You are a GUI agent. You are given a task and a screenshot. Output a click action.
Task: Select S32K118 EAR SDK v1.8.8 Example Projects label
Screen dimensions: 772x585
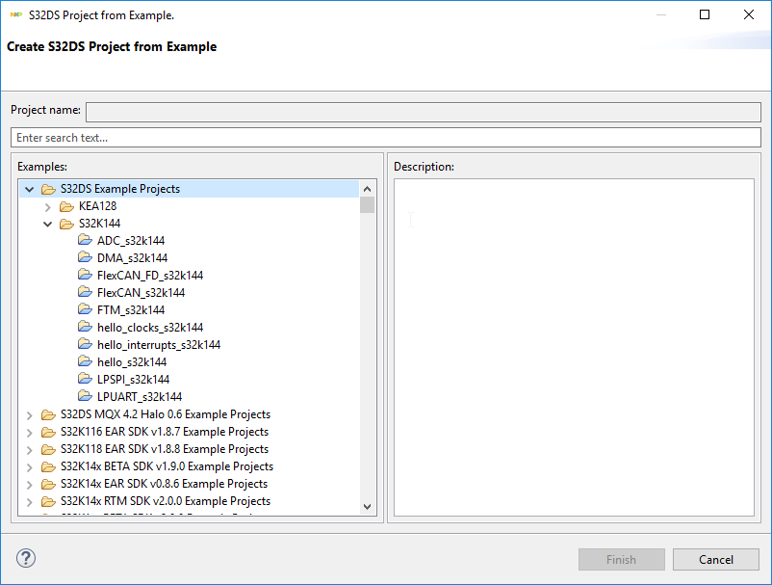pos(165,449)
